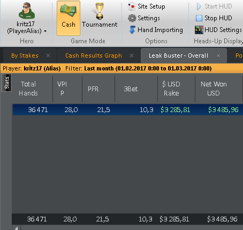Click the Hand Importing blue arrow icon

132,30
